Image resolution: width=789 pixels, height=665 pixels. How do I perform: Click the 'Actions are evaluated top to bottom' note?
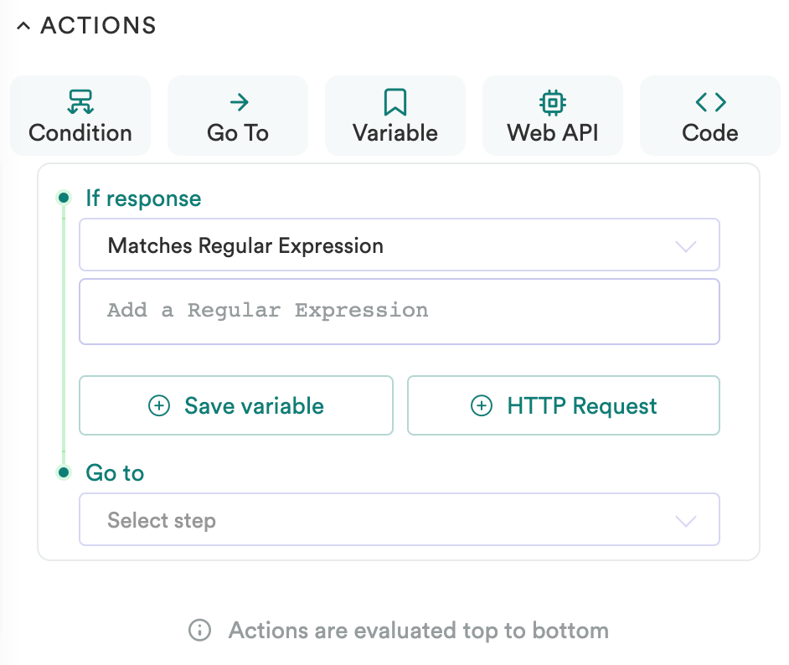pos(418,631)
